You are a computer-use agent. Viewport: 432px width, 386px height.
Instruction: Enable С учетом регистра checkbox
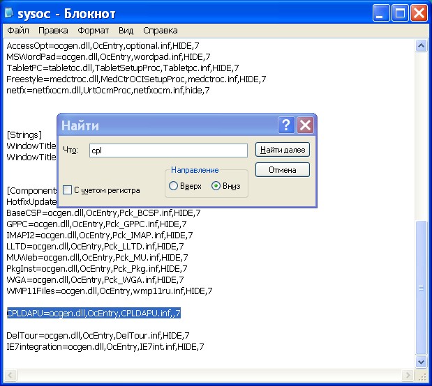click(67, 190)
